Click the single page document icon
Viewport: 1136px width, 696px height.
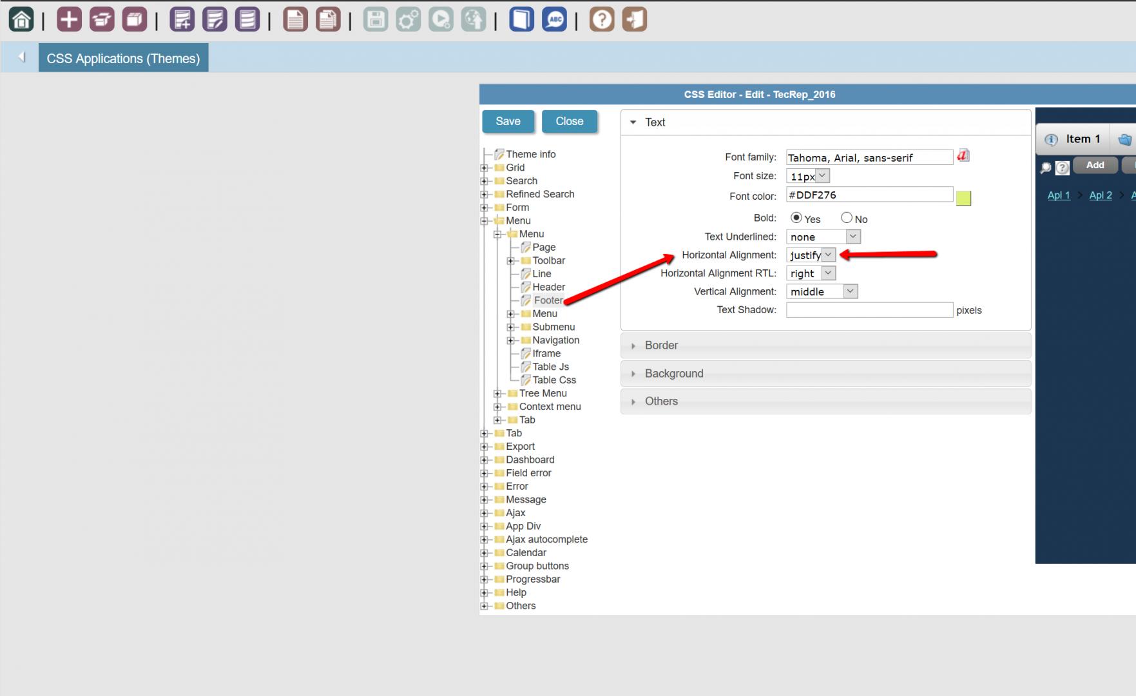point(295,19)
